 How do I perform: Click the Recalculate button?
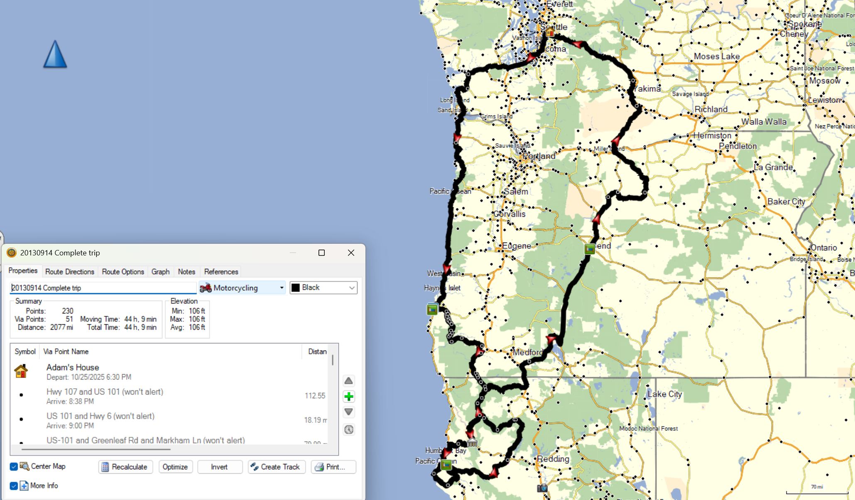tap(125, 467)
